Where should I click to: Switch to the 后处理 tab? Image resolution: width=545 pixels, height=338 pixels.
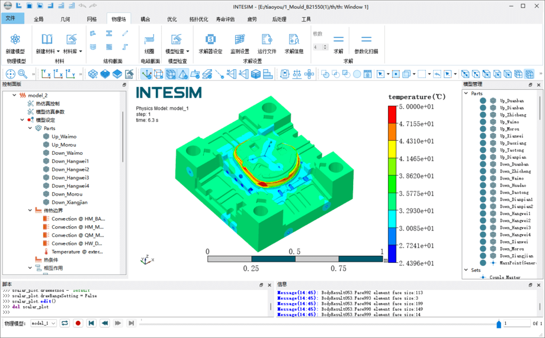click(x=279, y=19)
